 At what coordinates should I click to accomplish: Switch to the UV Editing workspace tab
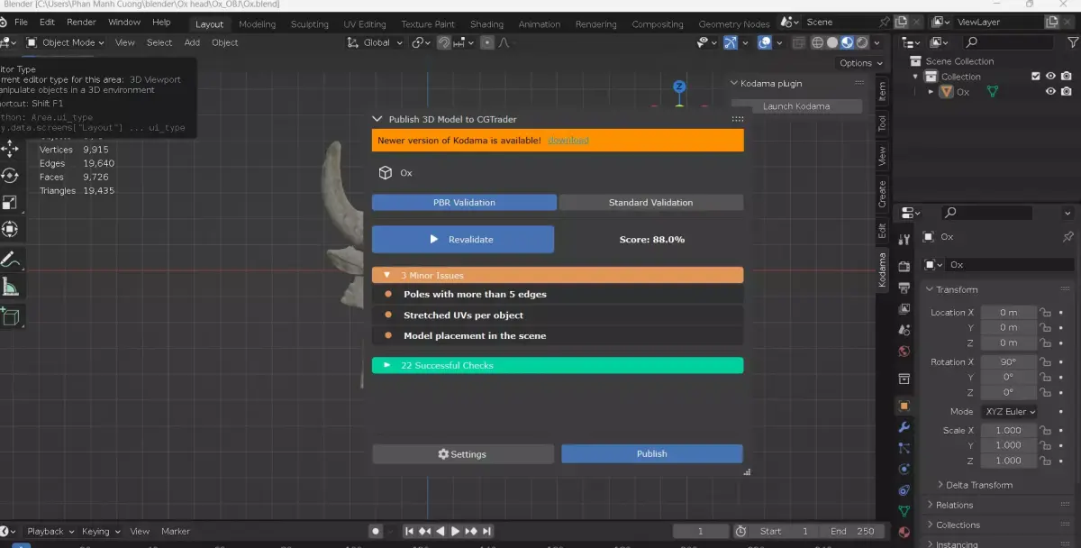tap(364, 24)
